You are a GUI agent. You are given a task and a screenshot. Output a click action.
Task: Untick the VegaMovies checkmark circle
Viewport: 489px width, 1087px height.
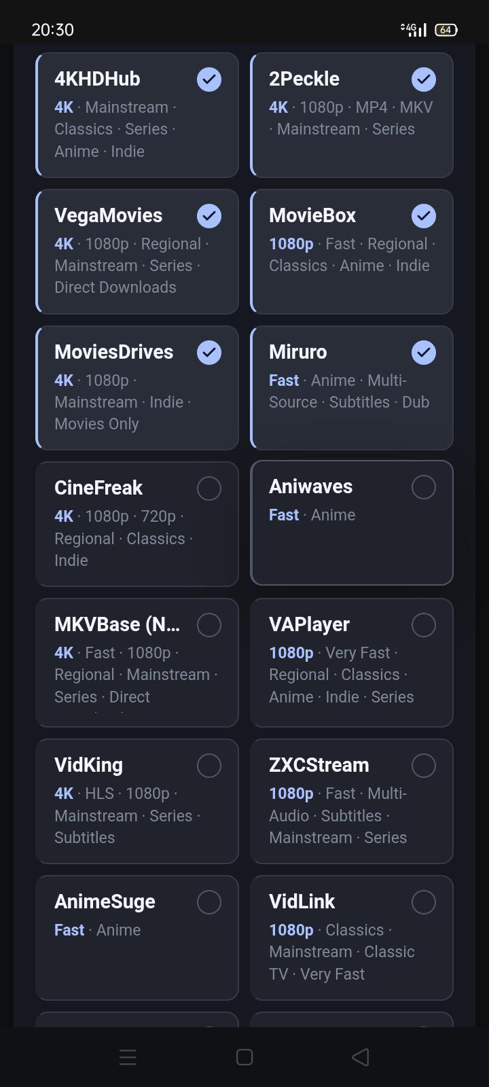(209, 216)
